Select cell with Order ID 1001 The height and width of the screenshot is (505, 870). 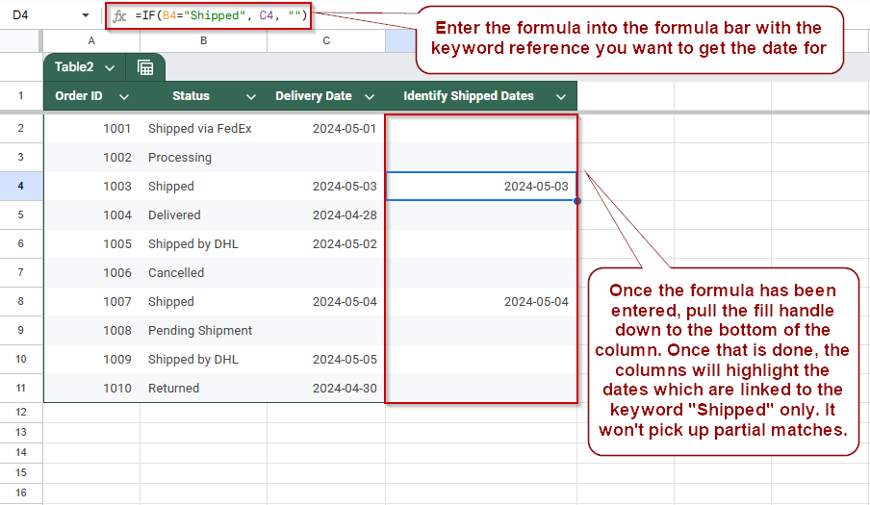tap(91, 129)
